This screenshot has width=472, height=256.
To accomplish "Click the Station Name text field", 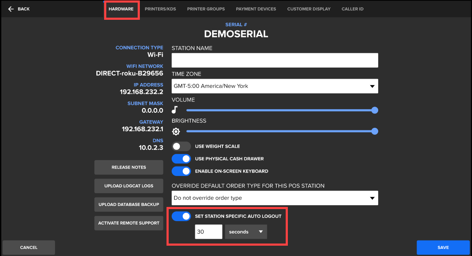I will tap(275, 60).
